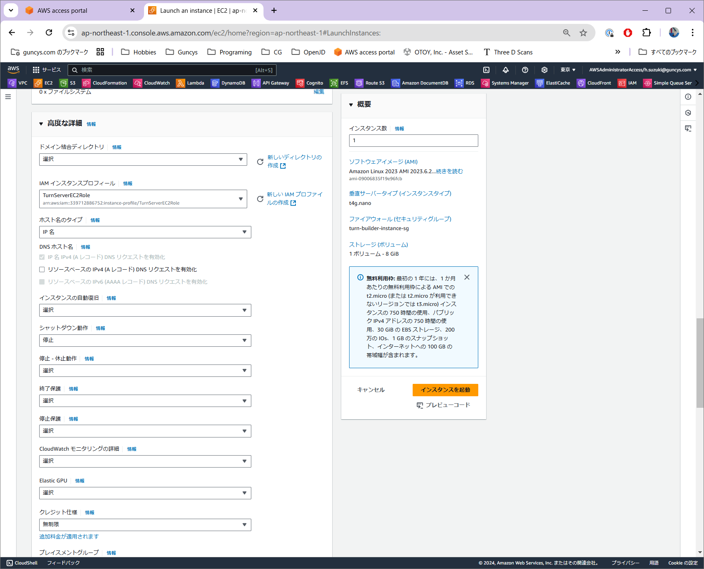Toggle resource-based IPv6 (AAAA record) DNS checkbox
Viewport: 704px width, 569px height.
(x=42, y=282)
